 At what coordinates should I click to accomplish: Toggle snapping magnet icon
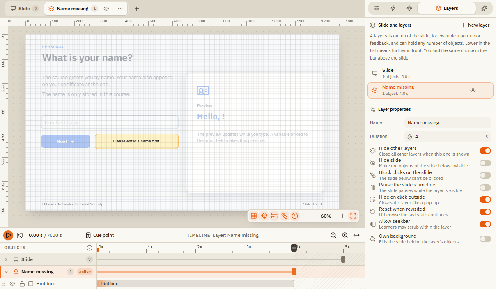[x=264, y=216]
